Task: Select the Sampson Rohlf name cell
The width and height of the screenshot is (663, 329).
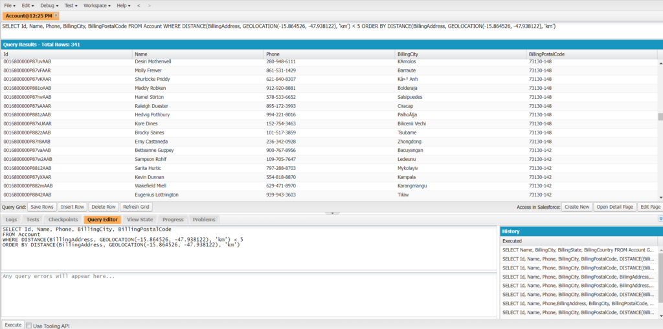Action: 198,159
